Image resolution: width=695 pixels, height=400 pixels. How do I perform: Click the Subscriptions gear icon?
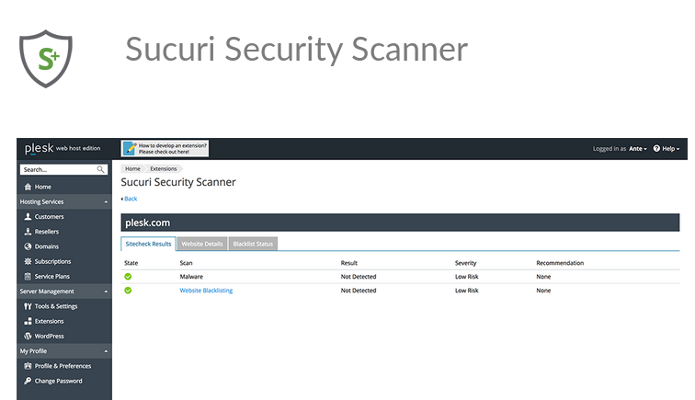[28, 261]
